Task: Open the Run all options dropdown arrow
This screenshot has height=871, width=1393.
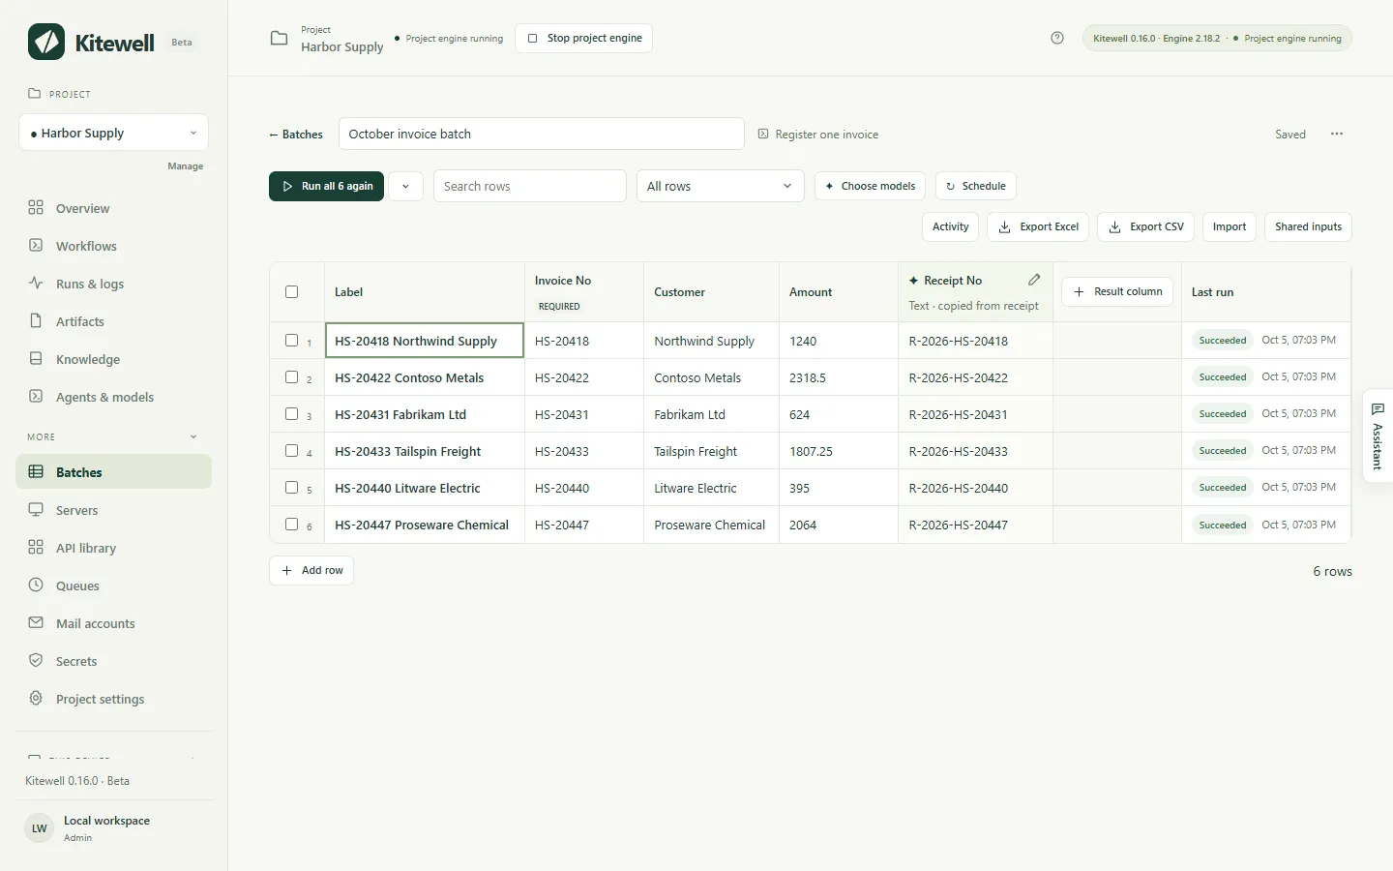Action: click(405, 186)
